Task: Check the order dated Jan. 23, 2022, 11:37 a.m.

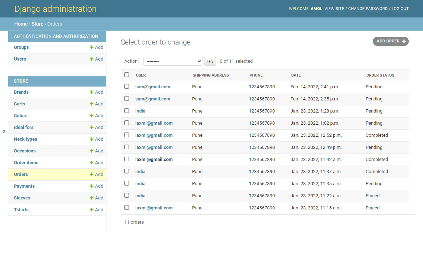Action: [x=126, y=171]
